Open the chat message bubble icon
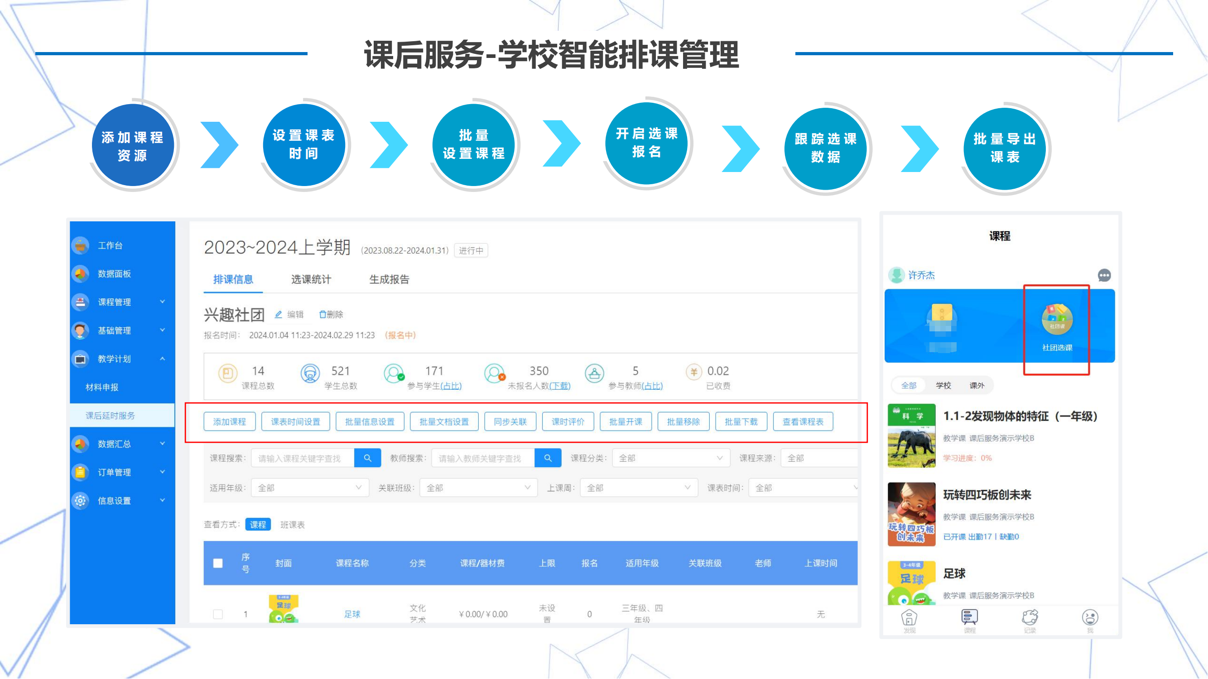The image size is (1208, 679). tap(1104, 275)
